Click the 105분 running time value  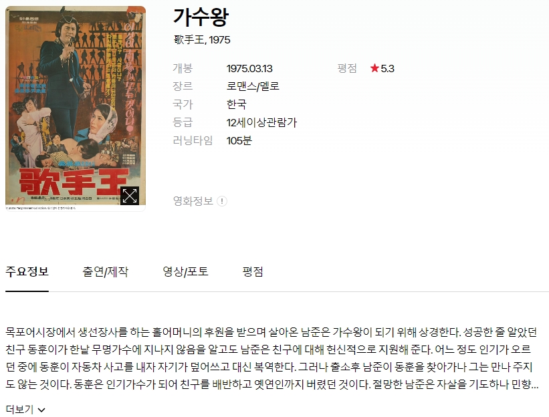[239, 140]
